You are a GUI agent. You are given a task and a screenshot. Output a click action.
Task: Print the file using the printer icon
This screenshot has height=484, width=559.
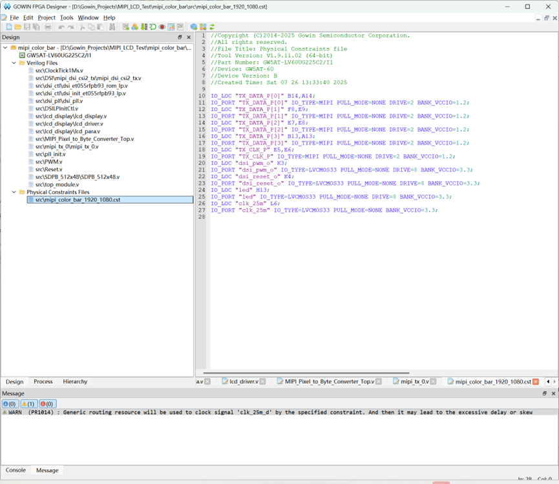click(48, 27)
